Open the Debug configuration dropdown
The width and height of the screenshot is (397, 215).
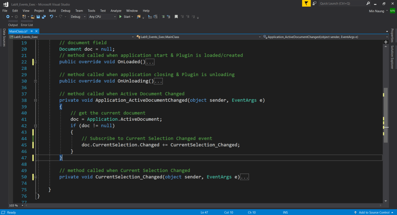pos(78,17)
